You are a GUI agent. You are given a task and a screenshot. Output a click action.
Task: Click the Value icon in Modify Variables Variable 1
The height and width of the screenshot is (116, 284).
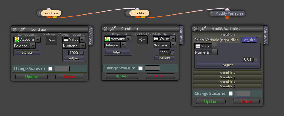198,46
